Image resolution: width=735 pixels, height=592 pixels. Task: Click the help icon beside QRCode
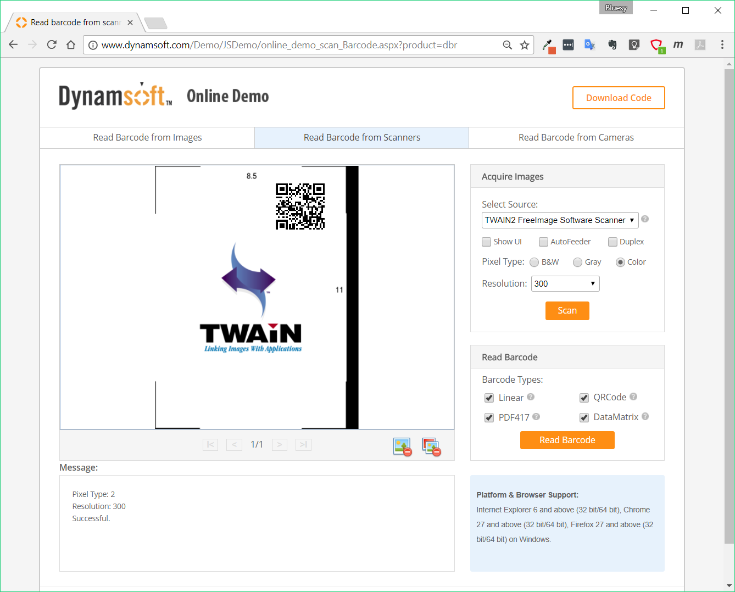click(x=633, y=396)
